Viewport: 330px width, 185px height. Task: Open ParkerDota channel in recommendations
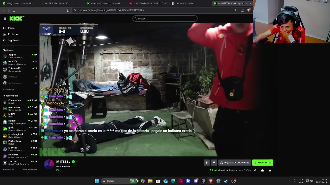pos(20,142)
